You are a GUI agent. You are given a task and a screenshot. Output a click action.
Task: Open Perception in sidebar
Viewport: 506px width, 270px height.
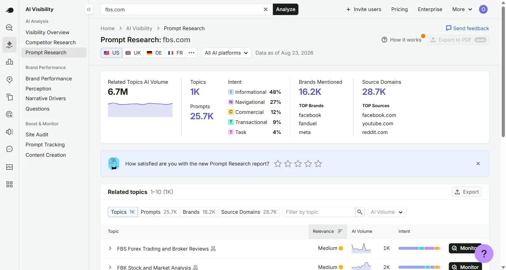point(38,88)
